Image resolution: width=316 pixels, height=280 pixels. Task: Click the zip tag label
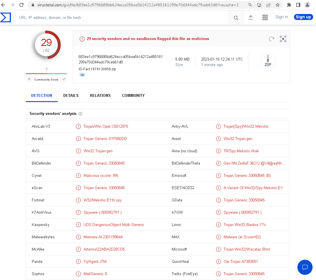pos(82,75)
